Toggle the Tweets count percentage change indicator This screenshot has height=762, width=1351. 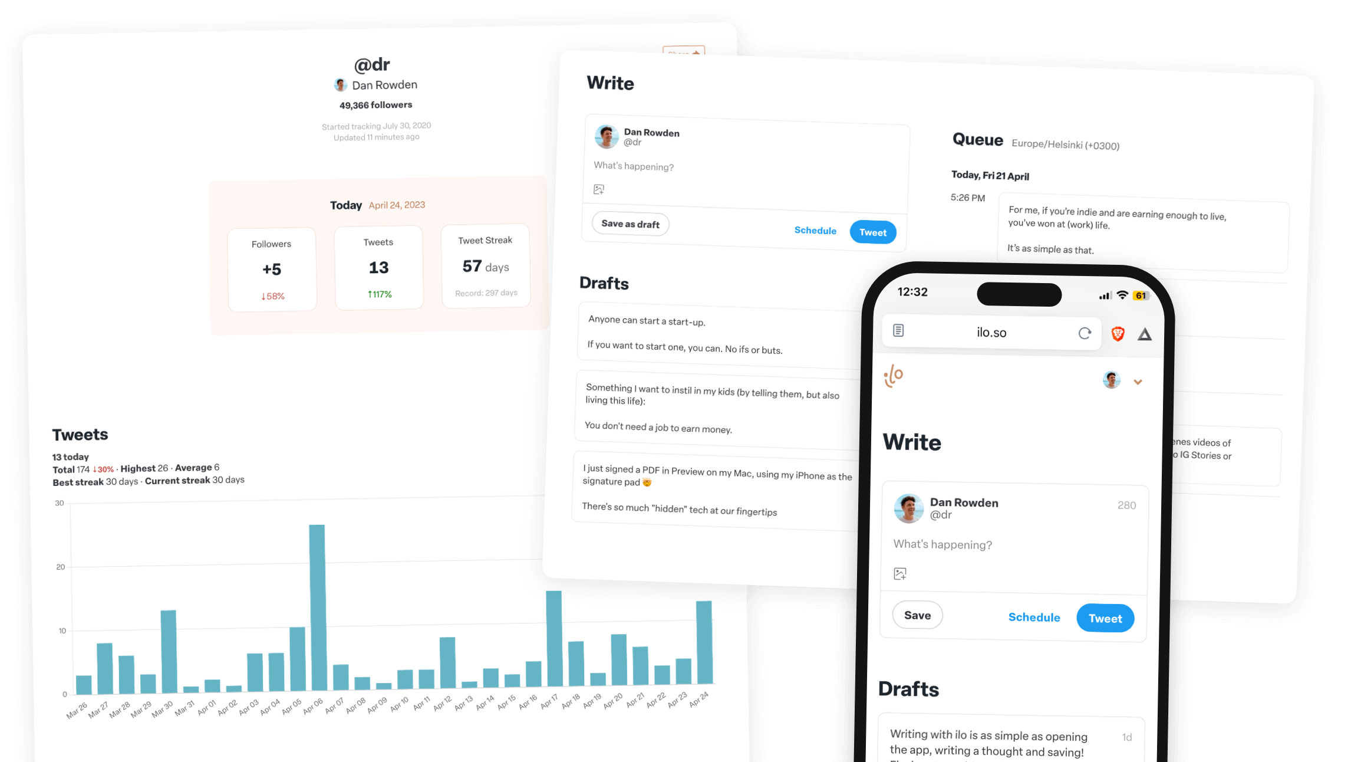point(377,296)
